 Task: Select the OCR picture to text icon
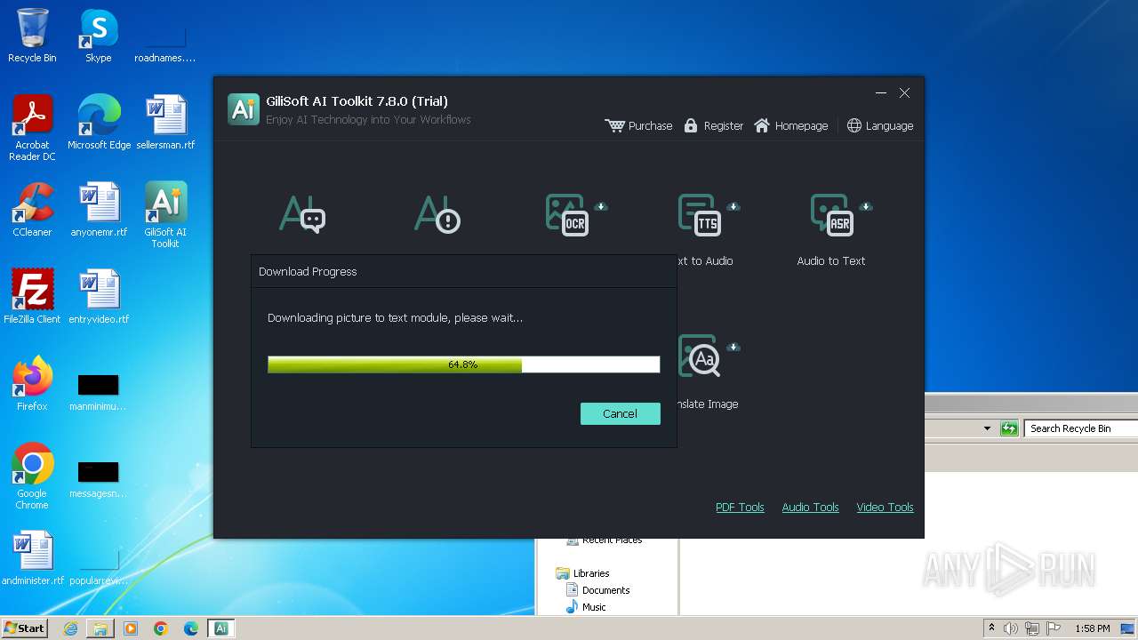(x=569, y=214)
